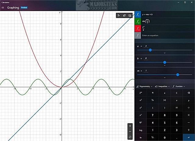Screen dimensions: 195x141
Task: Click the ln key
Action: (141, 137)
